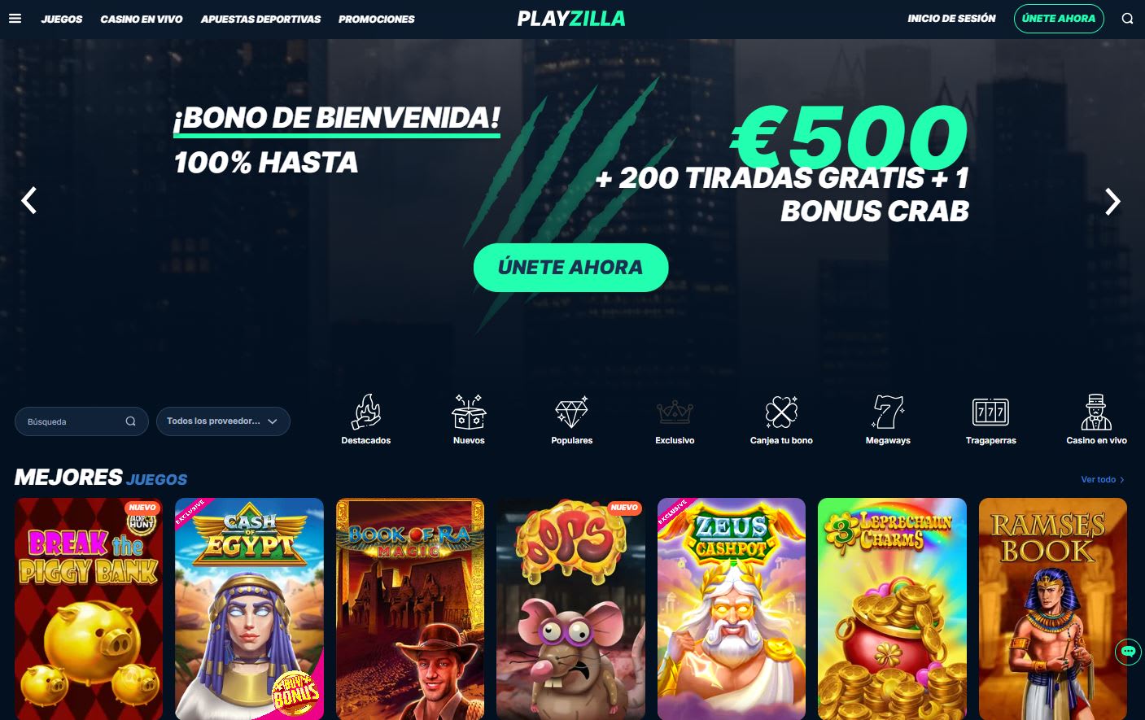1145x720 pixels.
Task: Open the Canjea tu bono clover icon
Action: tap(781, 412)
